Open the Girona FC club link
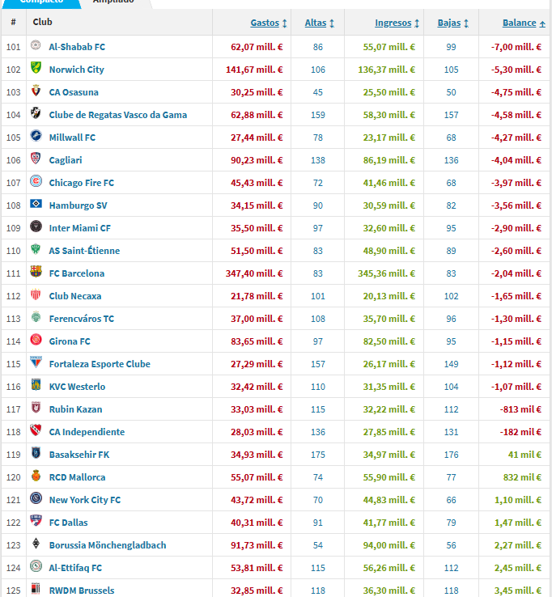 [x=70, y=341]
